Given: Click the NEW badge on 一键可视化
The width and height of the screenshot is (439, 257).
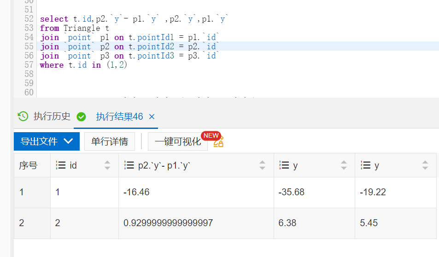Looking at the screenshot, I should [x=211, y=135].
